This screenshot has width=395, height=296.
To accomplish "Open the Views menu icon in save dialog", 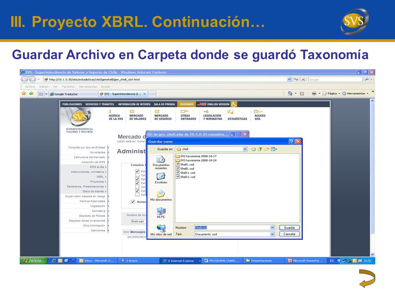I will (x=274, y=149).
